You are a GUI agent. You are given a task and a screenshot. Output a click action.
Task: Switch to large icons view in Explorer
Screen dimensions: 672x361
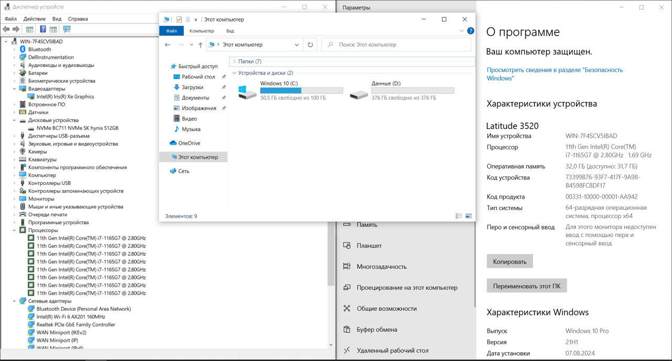click(x=469, y=216)
